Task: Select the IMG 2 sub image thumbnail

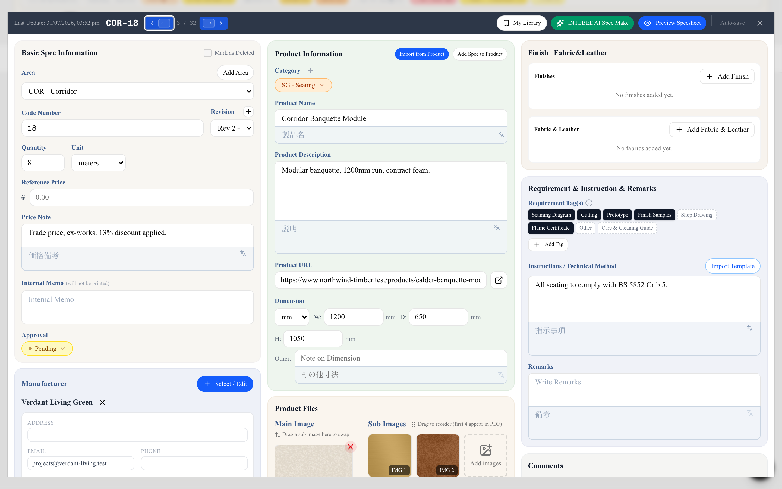Action: pyautogui.click(x=438, y=455)
